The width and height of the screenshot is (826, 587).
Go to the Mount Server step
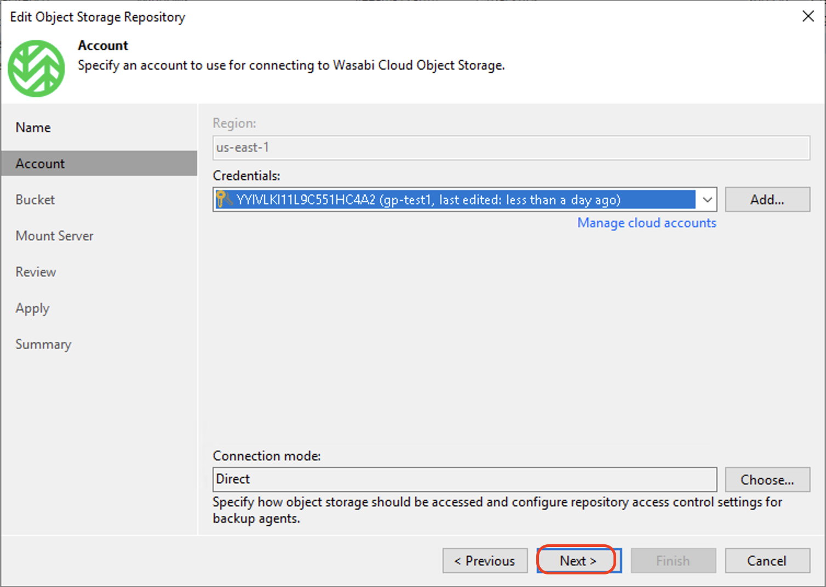pyautogui.click(x=55, y=236)
